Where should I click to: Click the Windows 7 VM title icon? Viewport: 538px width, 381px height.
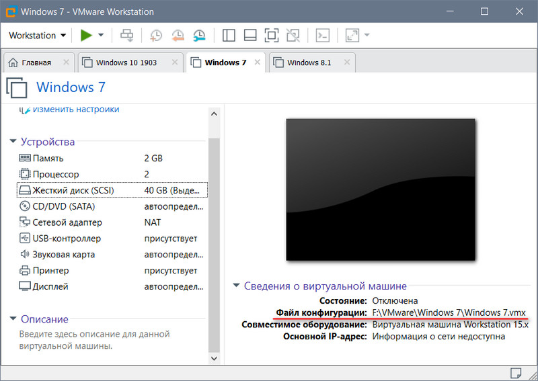[16, 88]
